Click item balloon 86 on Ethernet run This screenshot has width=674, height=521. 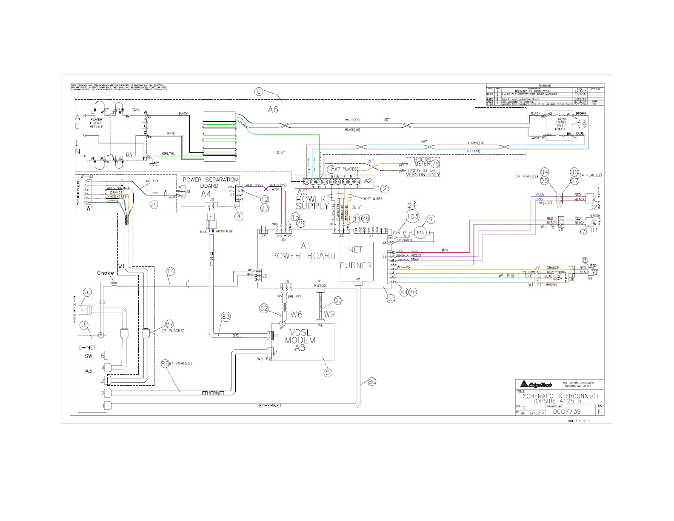(372, 382)
